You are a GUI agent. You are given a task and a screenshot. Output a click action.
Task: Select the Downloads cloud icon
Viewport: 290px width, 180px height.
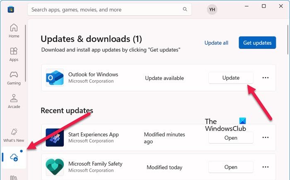tap(14, 157)
